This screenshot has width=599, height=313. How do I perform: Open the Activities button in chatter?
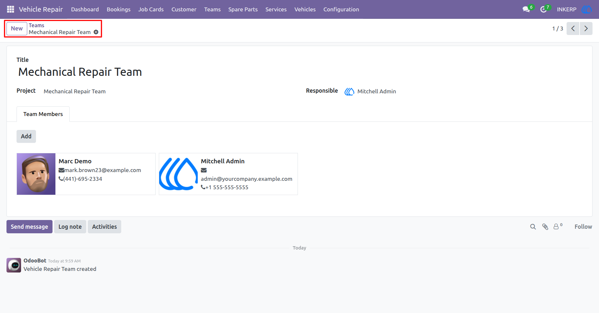click(x=104, y=227)
